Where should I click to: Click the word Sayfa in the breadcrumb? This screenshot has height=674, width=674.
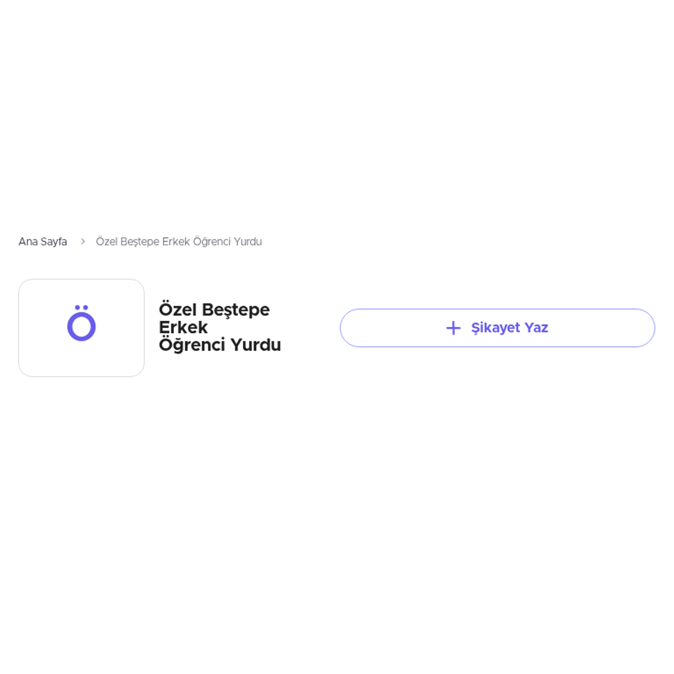54,242
